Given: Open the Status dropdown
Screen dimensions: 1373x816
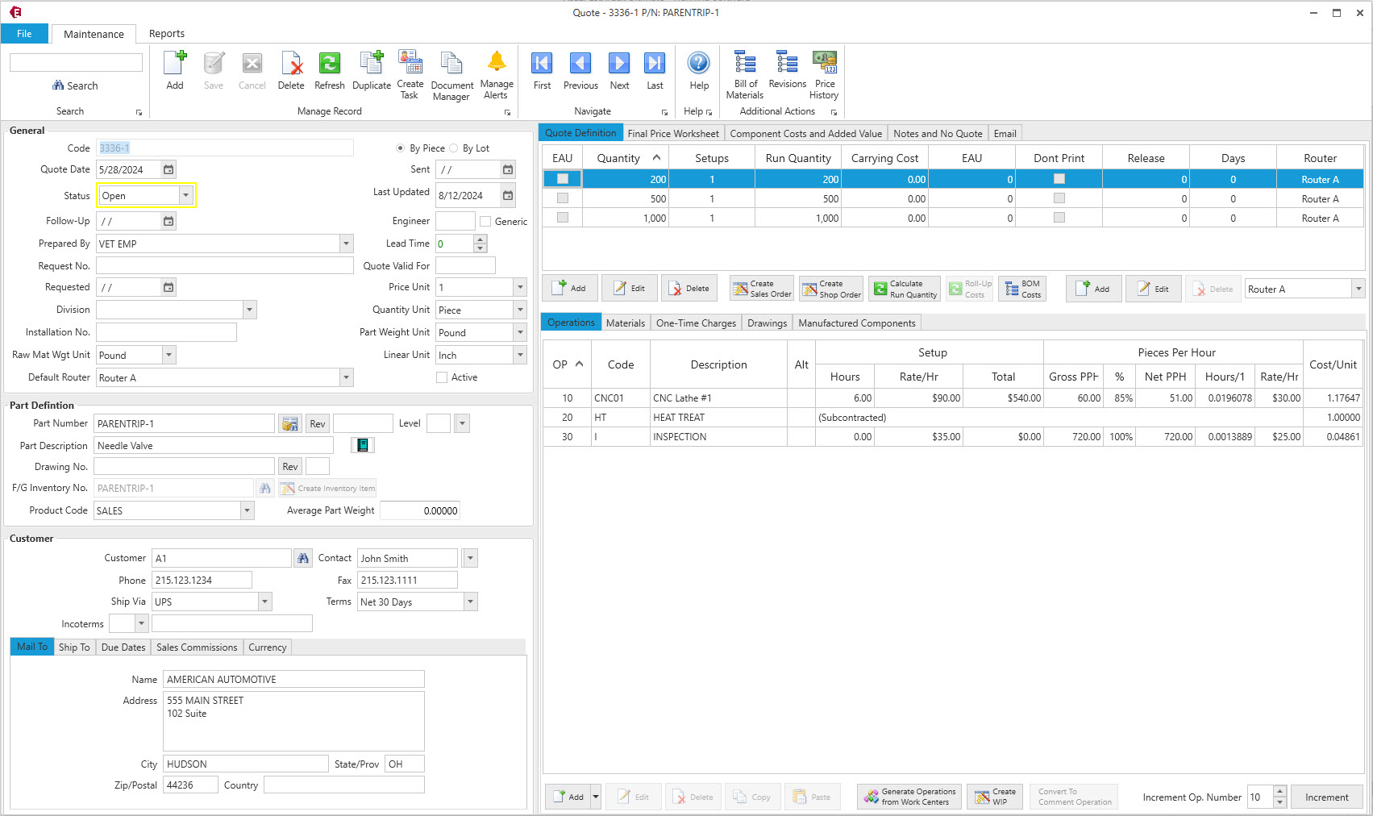Looking at the screenshot, I should [187, 194].
